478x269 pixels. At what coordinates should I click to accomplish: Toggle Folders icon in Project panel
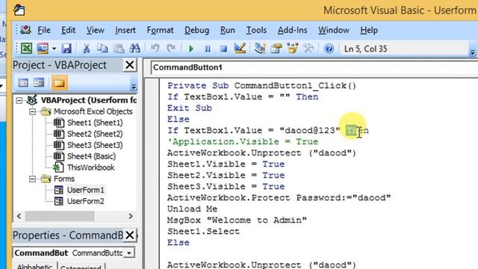point(59,83)
